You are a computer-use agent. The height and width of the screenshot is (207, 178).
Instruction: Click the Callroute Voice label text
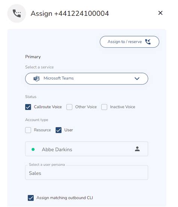48,107
